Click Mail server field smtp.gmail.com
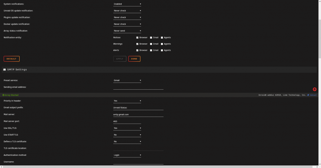 [x=138, y=115]
